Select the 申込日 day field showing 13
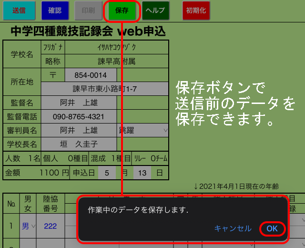 pos(142,173)
